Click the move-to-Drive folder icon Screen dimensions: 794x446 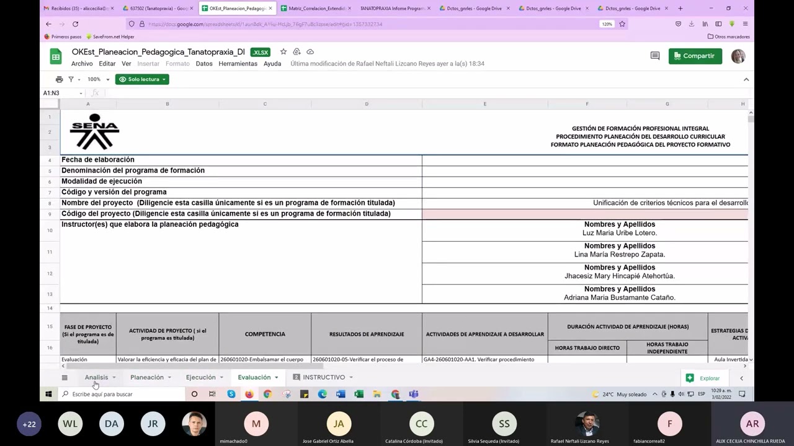coord(297,52)
